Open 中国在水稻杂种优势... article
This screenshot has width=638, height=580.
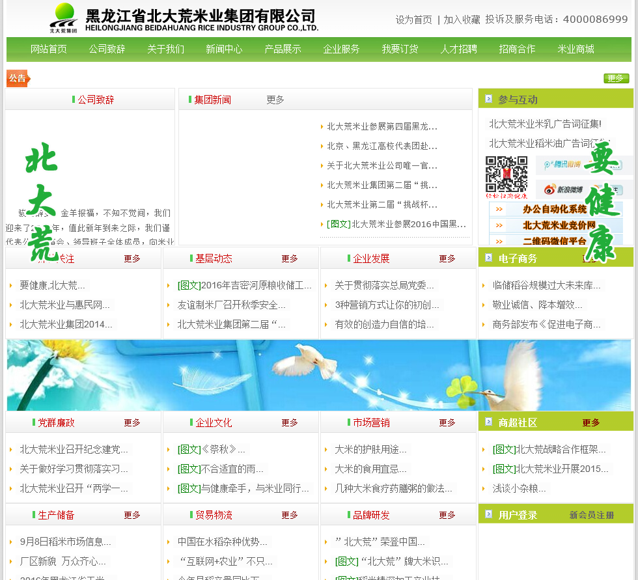(222, 542)
